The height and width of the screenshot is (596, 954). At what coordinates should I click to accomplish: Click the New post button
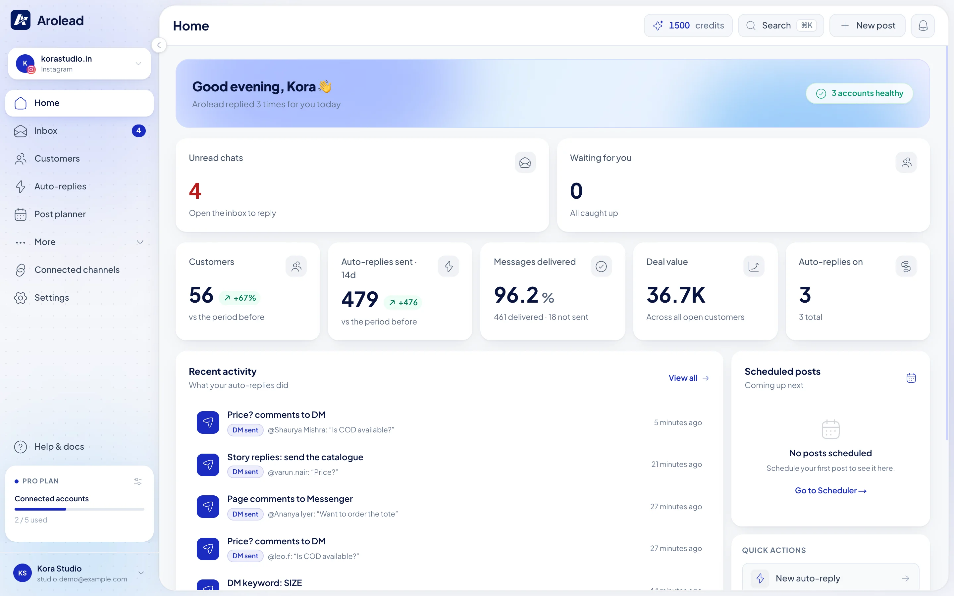[867, 25]
